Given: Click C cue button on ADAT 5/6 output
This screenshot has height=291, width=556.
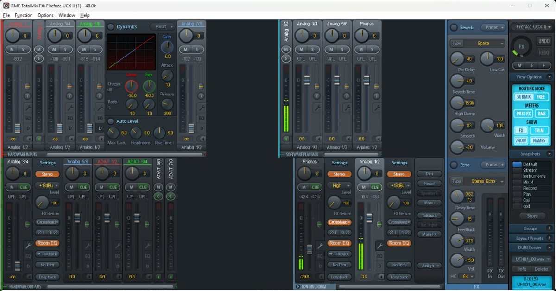Looking at the screenshot, I should (158, 196).
